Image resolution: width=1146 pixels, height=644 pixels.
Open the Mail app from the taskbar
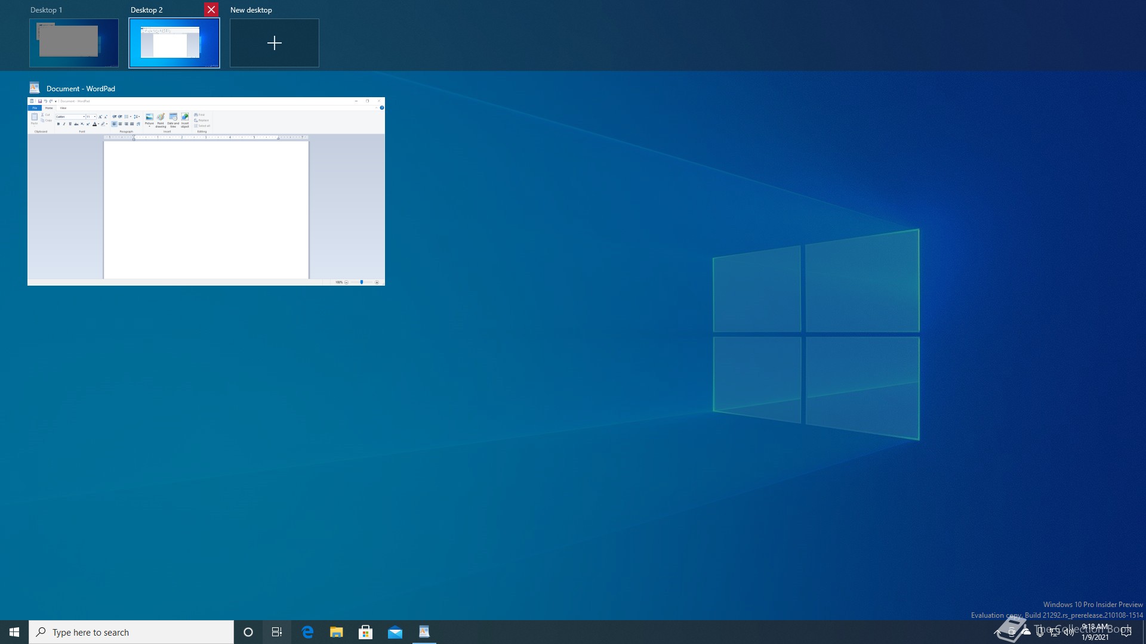pos(395,632)
